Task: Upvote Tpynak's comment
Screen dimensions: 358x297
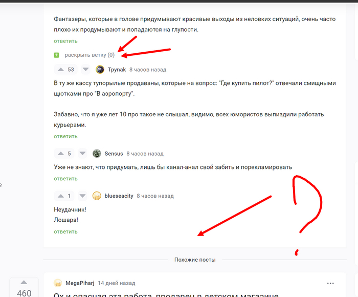Action: [x=61, y=70]
